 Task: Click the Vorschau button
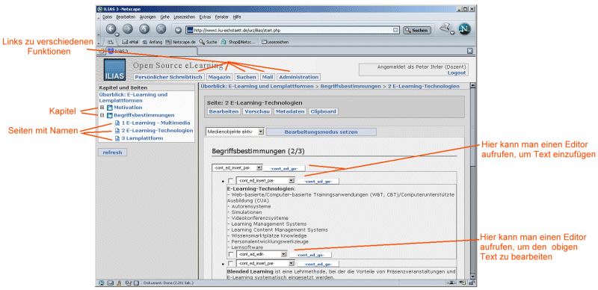click(257, 111)
